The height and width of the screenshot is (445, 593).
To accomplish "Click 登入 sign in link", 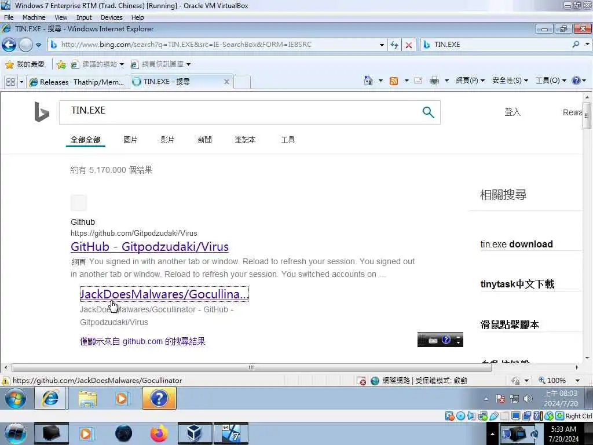I will coord(513,112).
